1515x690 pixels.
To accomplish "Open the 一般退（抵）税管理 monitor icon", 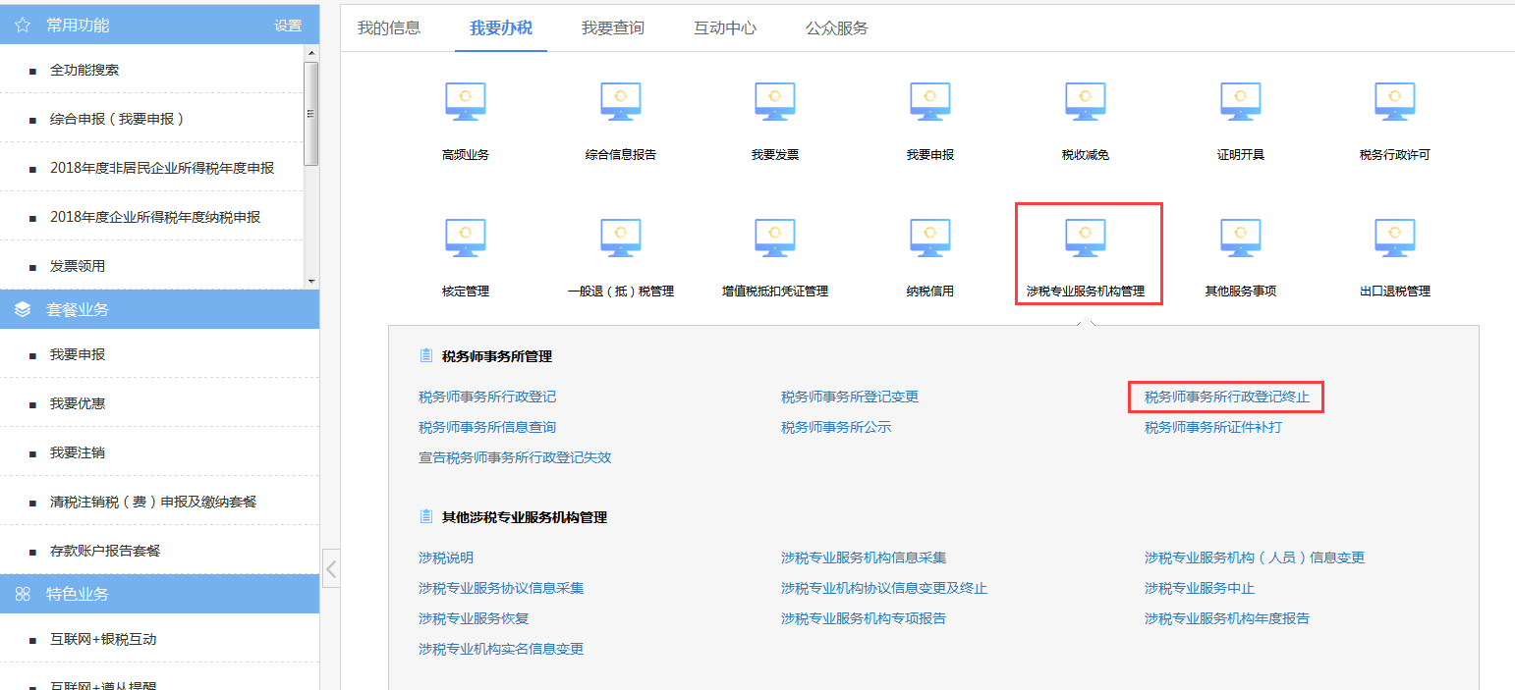I will [x=620, y=239].
